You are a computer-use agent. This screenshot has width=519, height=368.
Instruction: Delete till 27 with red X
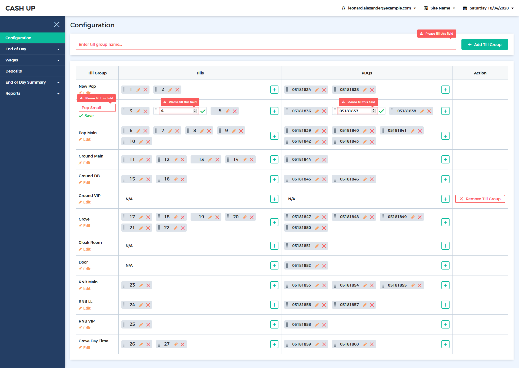[x=183, y=344]
